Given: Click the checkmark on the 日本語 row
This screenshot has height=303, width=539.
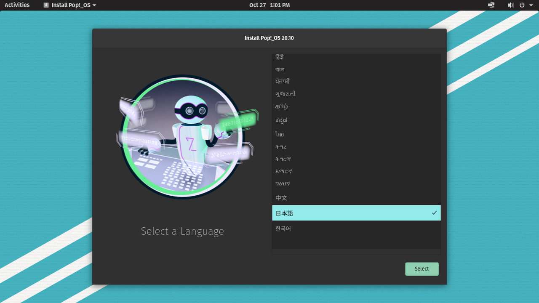Looking at the screenshot, I should coord(434,213).
